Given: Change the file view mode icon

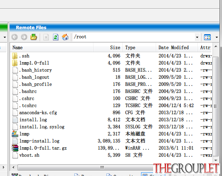Looking at the screenshot, I should point(207,37).
